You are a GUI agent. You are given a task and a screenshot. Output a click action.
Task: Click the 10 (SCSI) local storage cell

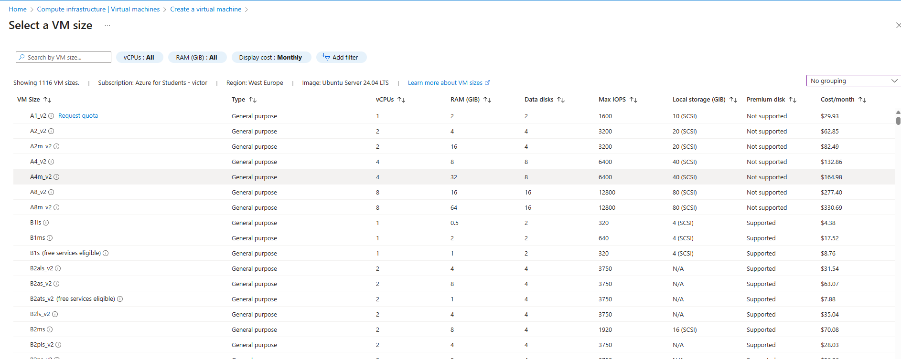tap(685, 116)
